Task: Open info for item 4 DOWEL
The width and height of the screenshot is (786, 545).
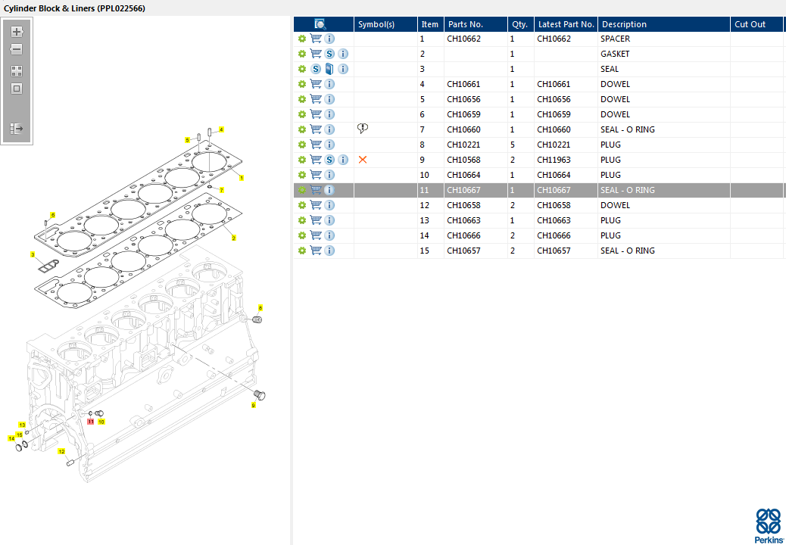Action: tap(329, 84)
